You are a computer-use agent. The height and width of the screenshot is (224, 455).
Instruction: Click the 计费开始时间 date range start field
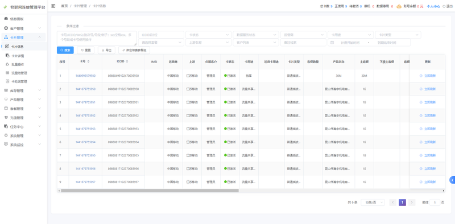(350, 43)
